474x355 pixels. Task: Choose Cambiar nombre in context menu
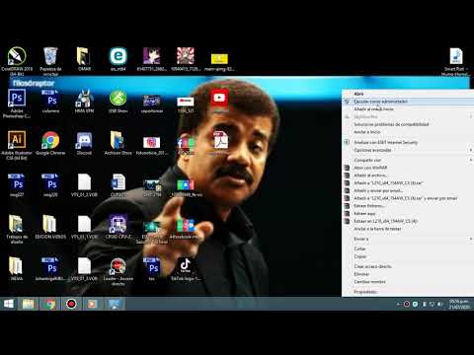coord(408,282)
